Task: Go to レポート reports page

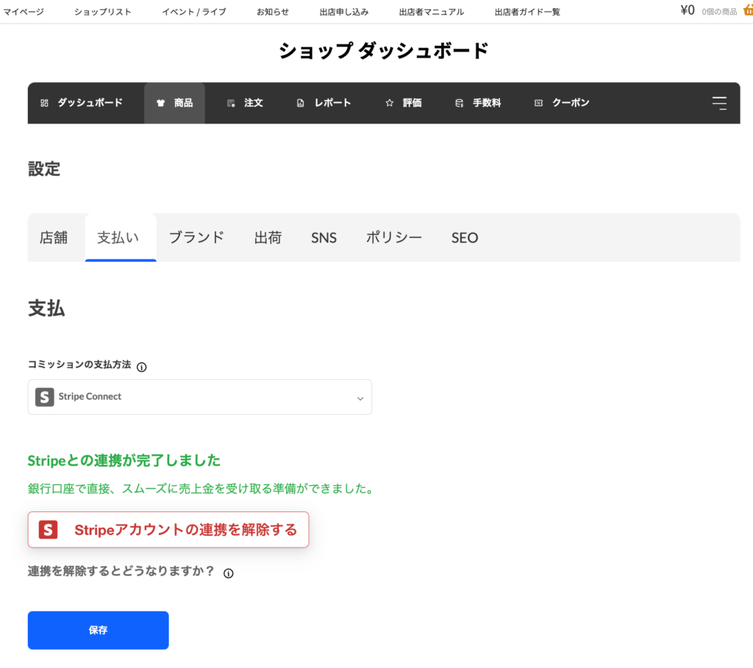Action: (x=324, y=103)
